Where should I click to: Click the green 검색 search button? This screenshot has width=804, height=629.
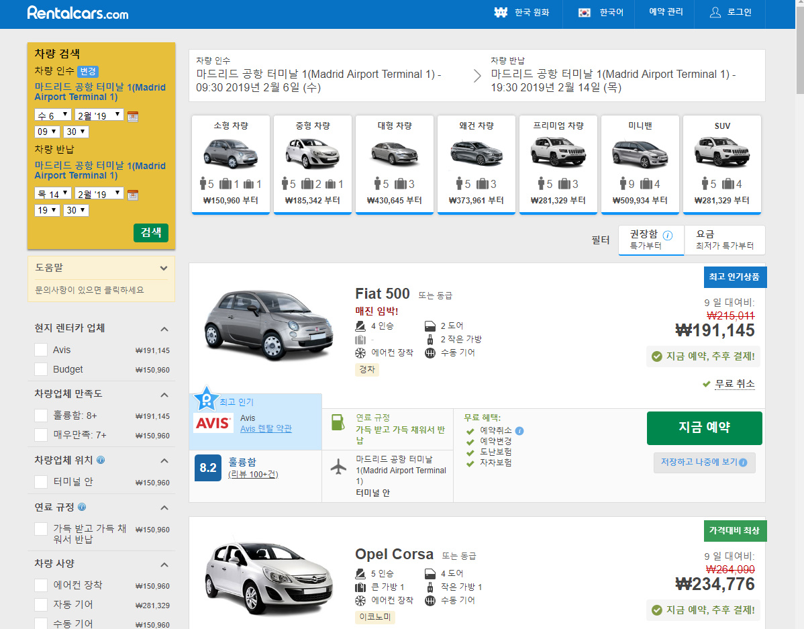(151, 232)
